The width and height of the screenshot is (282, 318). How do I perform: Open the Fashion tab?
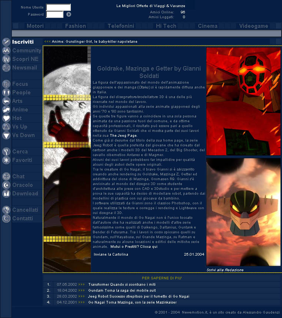(x=76, y=26)
